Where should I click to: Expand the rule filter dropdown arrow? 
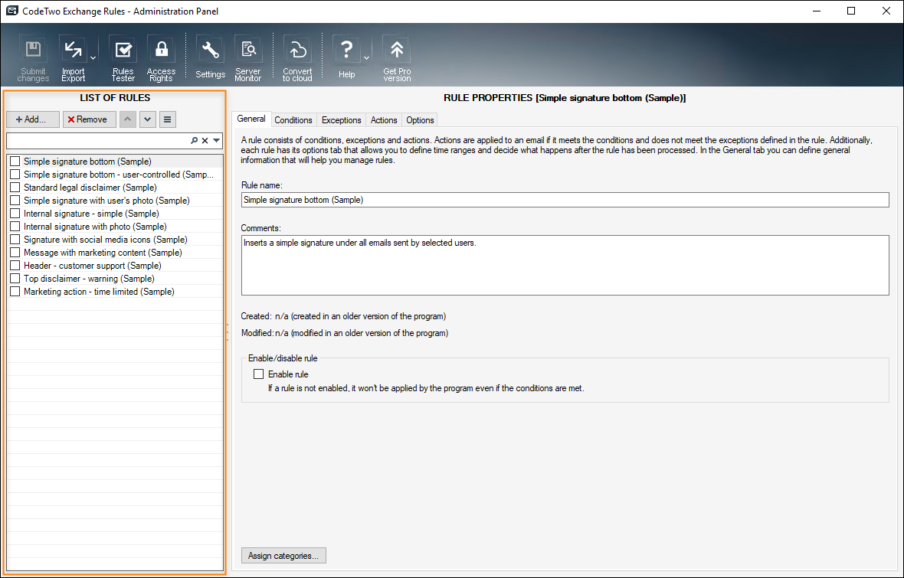tap(216, 141)
